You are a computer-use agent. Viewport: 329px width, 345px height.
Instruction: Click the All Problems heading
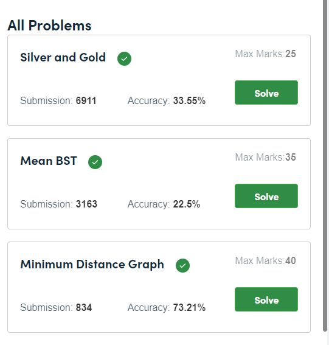[x=49, y=26]
